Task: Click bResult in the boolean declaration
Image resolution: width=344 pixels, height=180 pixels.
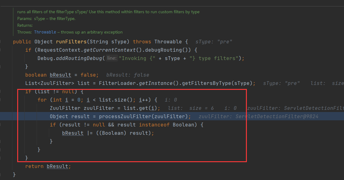Action: tap(61, 75)
